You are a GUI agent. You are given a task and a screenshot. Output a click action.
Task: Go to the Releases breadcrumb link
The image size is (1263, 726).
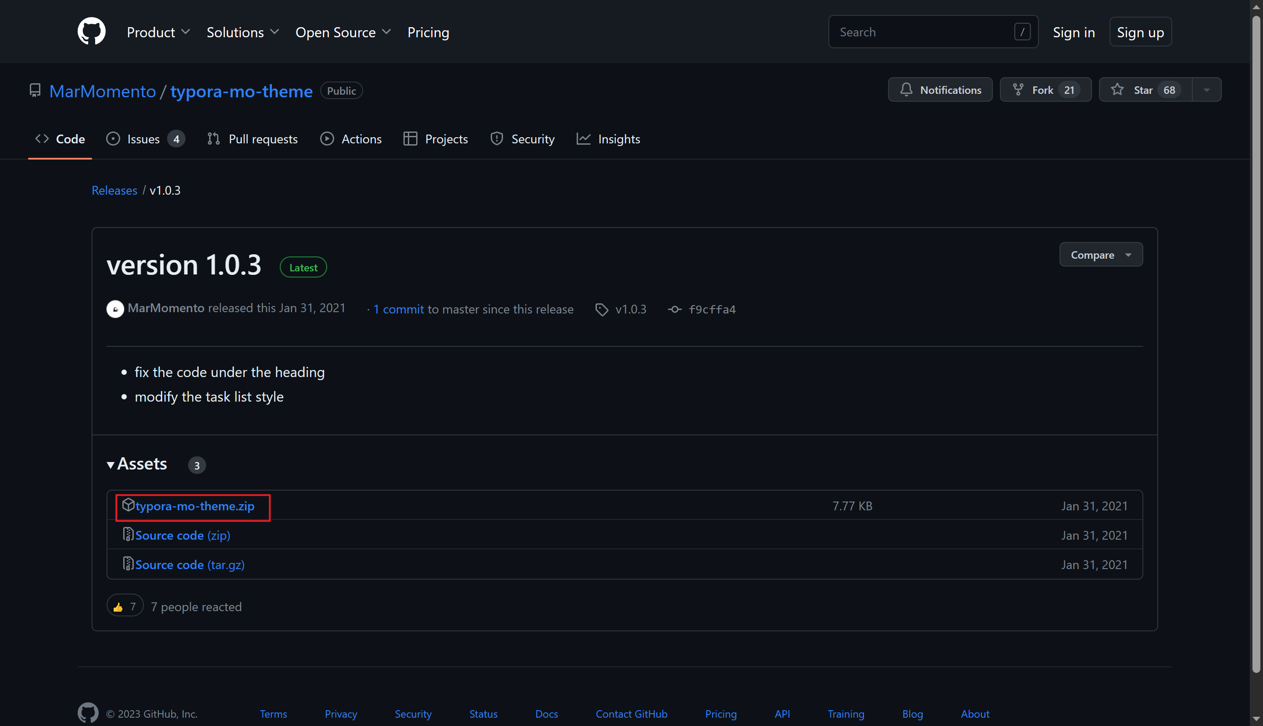pos(114,190)
